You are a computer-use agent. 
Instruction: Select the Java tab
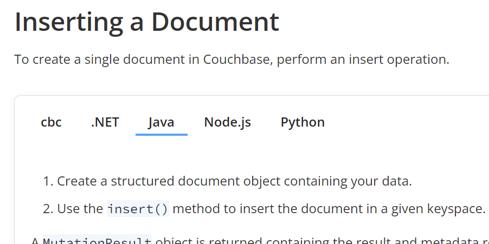pos(161,122)
